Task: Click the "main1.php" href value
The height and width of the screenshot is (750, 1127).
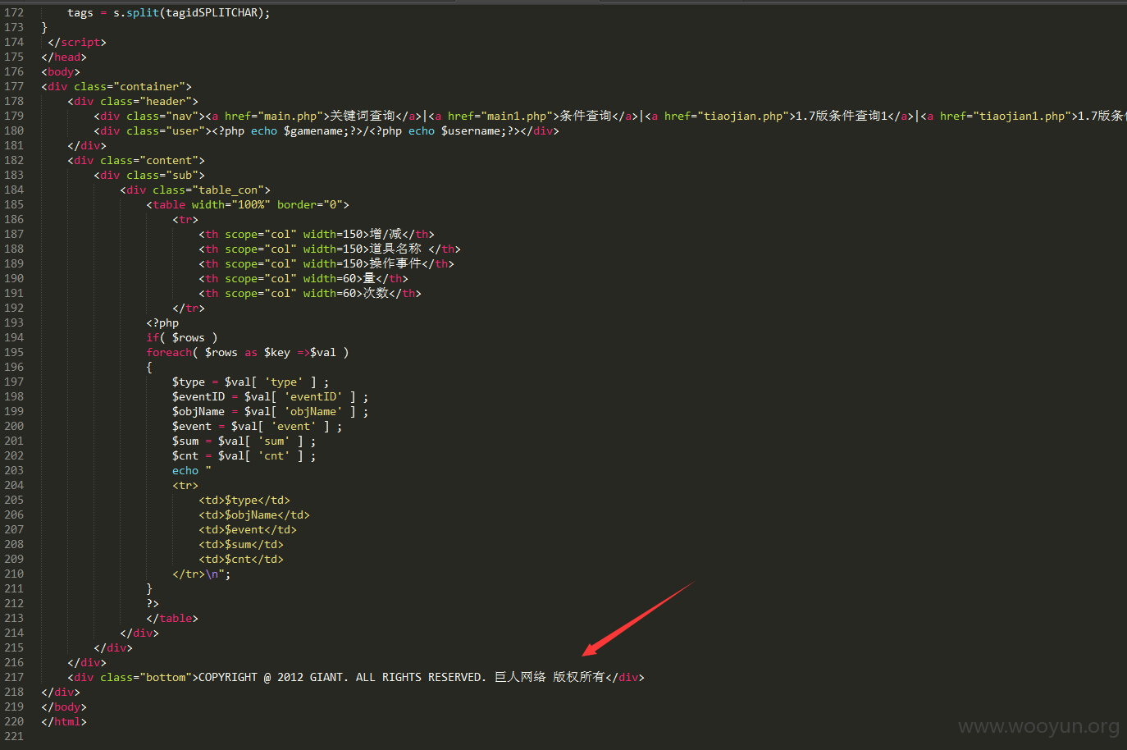Action: [x=517, y=116]
